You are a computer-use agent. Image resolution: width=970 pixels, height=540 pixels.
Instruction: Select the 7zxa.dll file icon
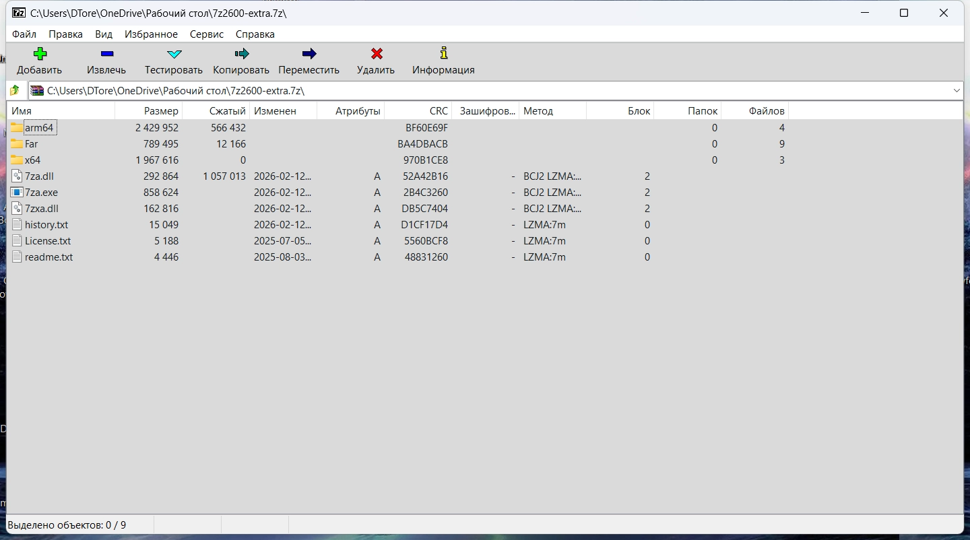coord(17,209)
